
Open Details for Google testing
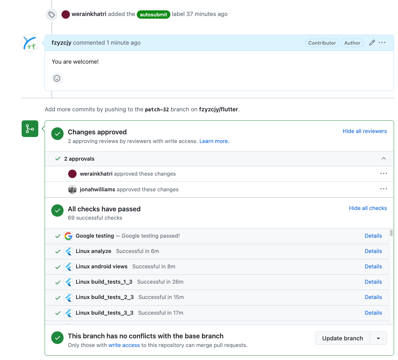coord(373,236)
